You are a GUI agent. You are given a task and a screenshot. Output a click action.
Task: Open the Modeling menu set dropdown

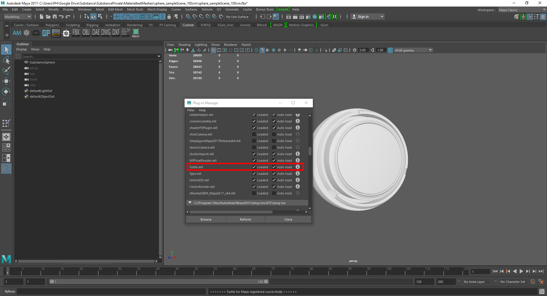pyautogui.click(x=17, y=17)
